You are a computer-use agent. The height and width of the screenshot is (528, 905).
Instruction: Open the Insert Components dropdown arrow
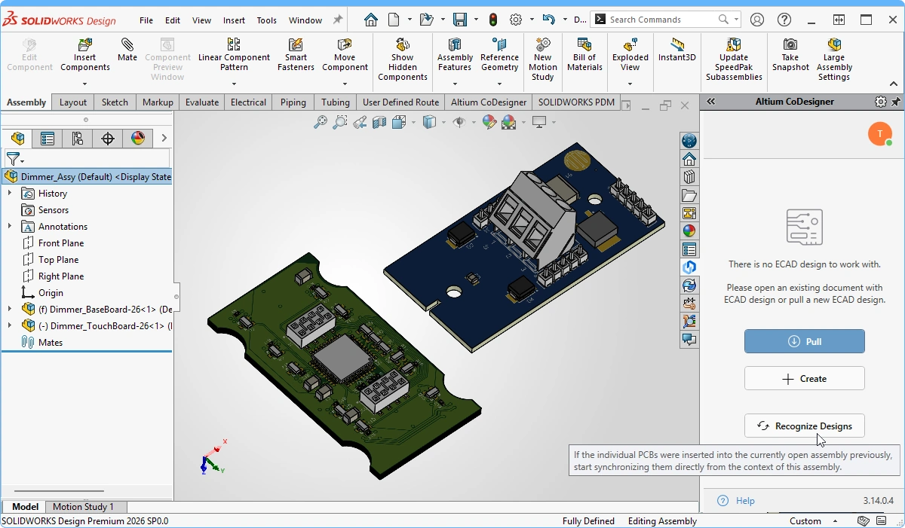point(84,84)
